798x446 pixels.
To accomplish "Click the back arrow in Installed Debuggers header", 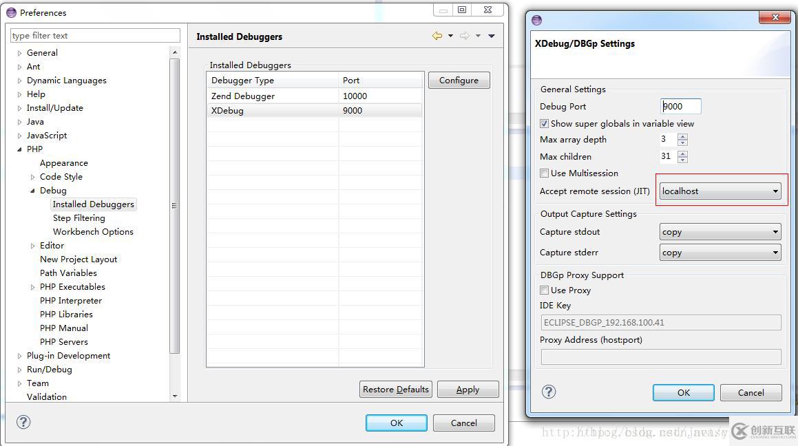I will (x=437, y=36).
